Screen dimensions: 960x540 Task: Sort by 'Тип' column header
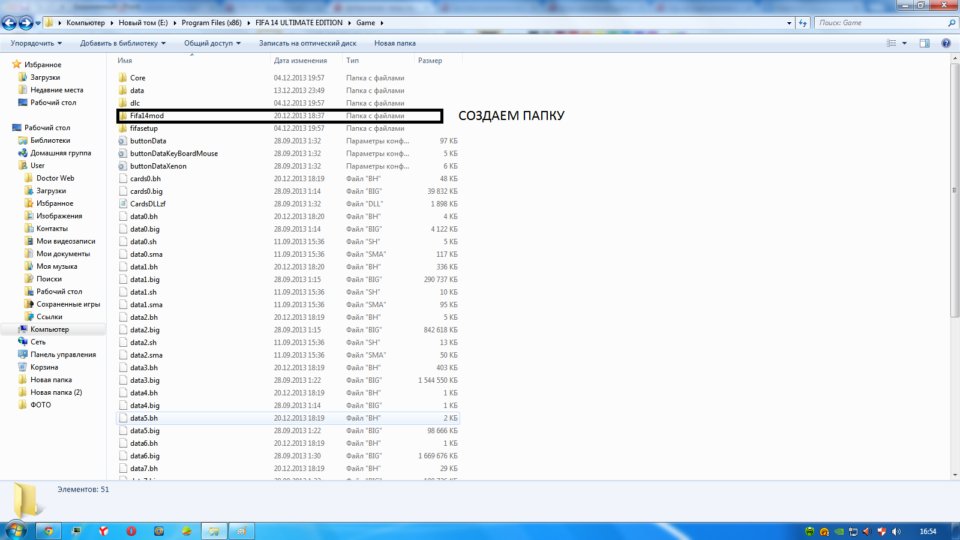[378, 61]
